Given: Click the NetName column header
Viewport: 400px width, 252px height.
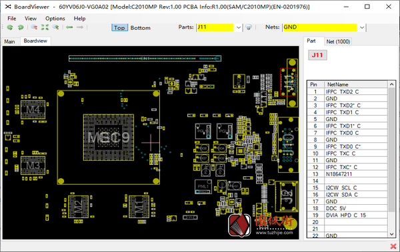Looking at the screenshot, I should [x=356, y=84].
